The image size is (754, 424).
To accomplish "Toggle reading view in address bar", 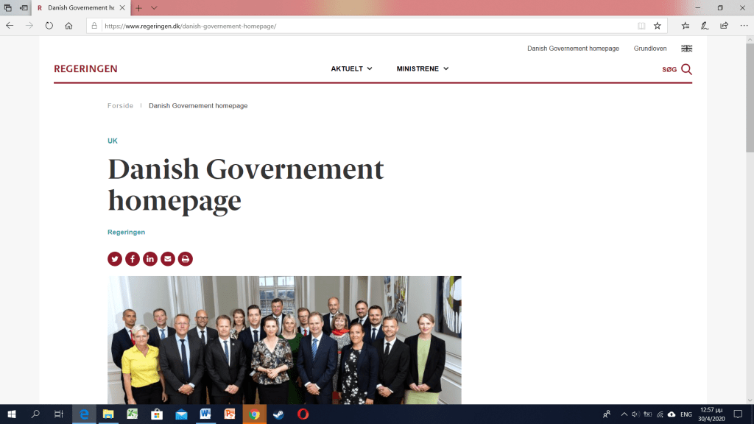I will 641,26.
